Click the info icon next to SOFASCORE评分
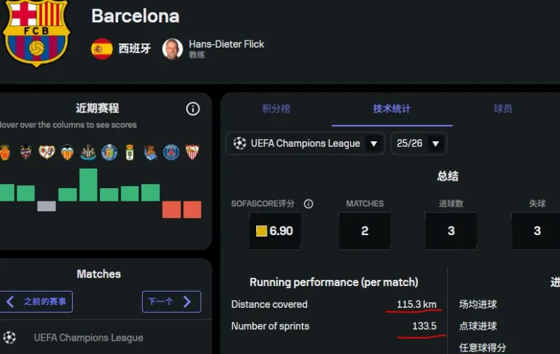 [309, 204]
